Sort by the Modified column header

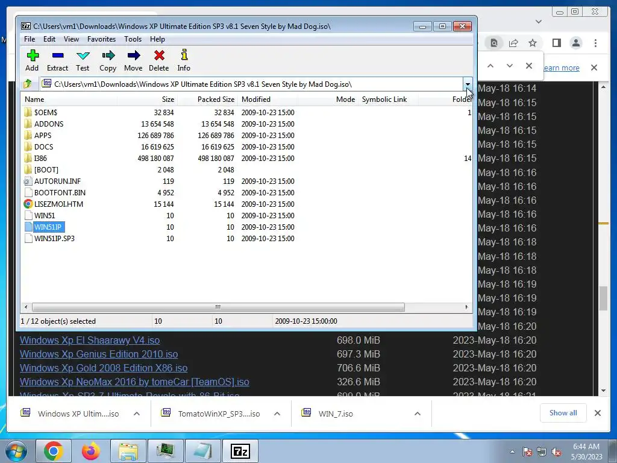268,99
